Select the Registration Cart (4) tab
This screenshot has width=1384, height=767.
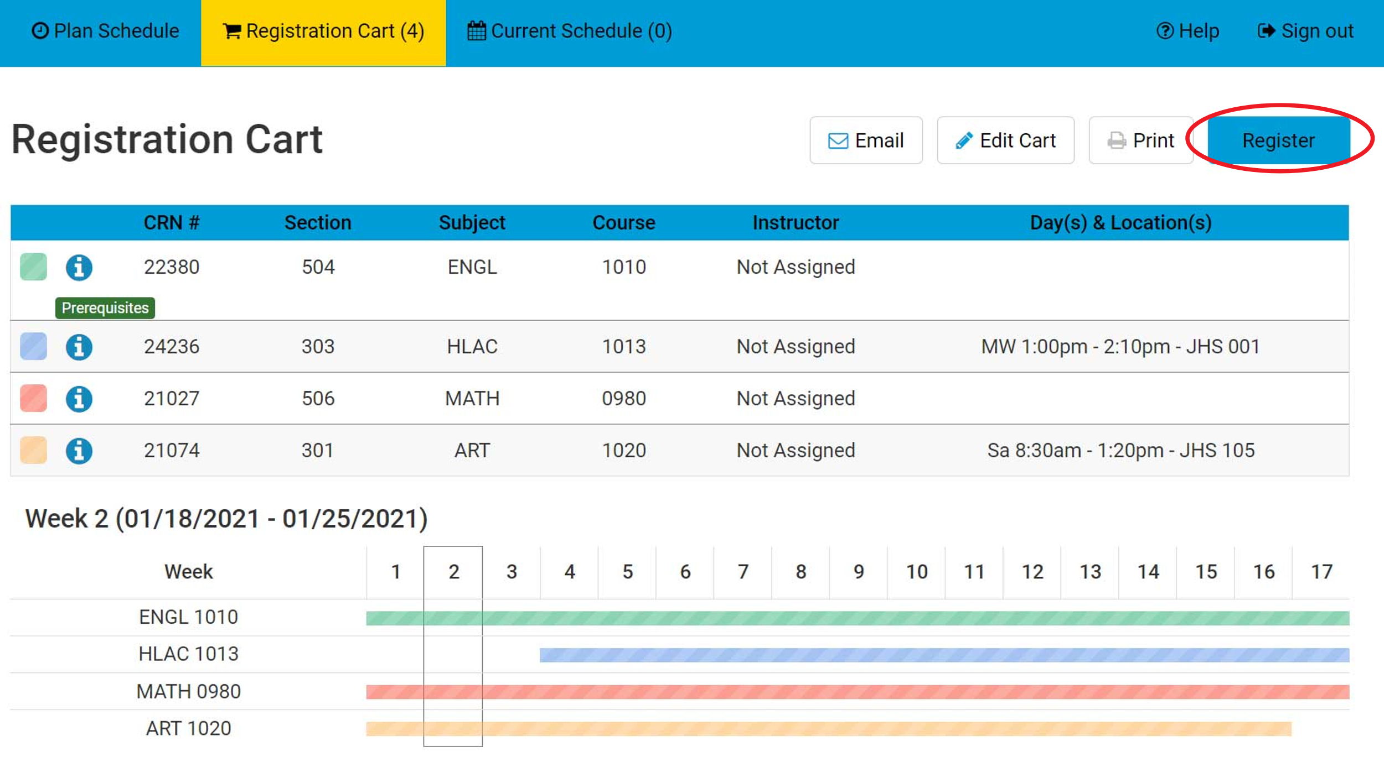pyautogui.click(x=323, y=31)
